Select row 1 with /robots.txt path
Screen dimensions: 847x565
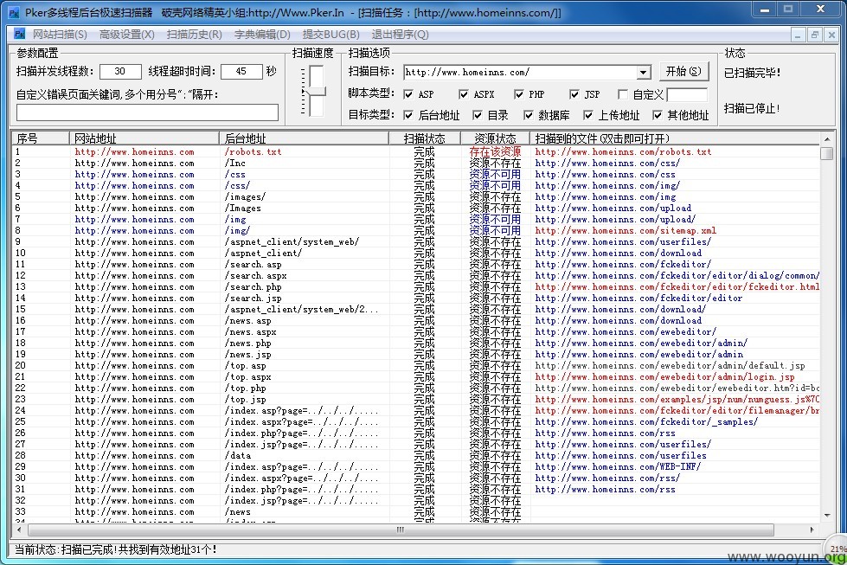point(253,151)
